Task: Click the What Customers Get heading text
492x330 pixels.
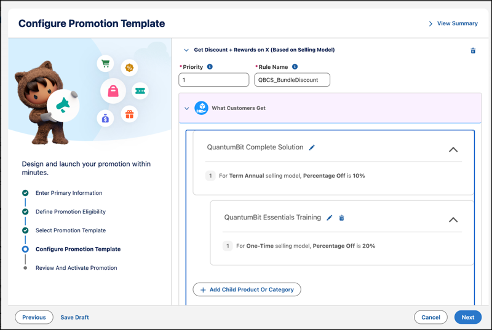Action: pos(239,108)
